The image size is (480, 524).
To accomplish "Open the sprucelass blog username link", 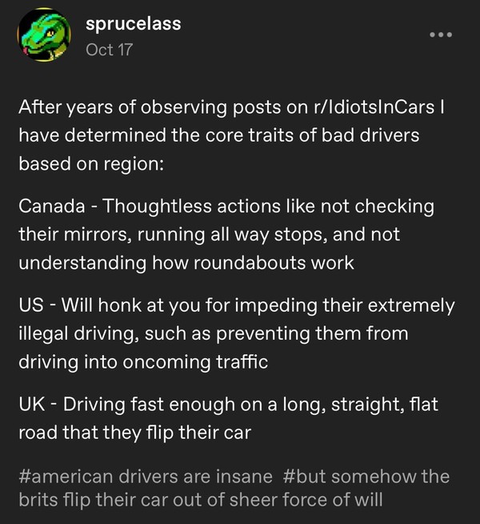I will pos(133,24).
